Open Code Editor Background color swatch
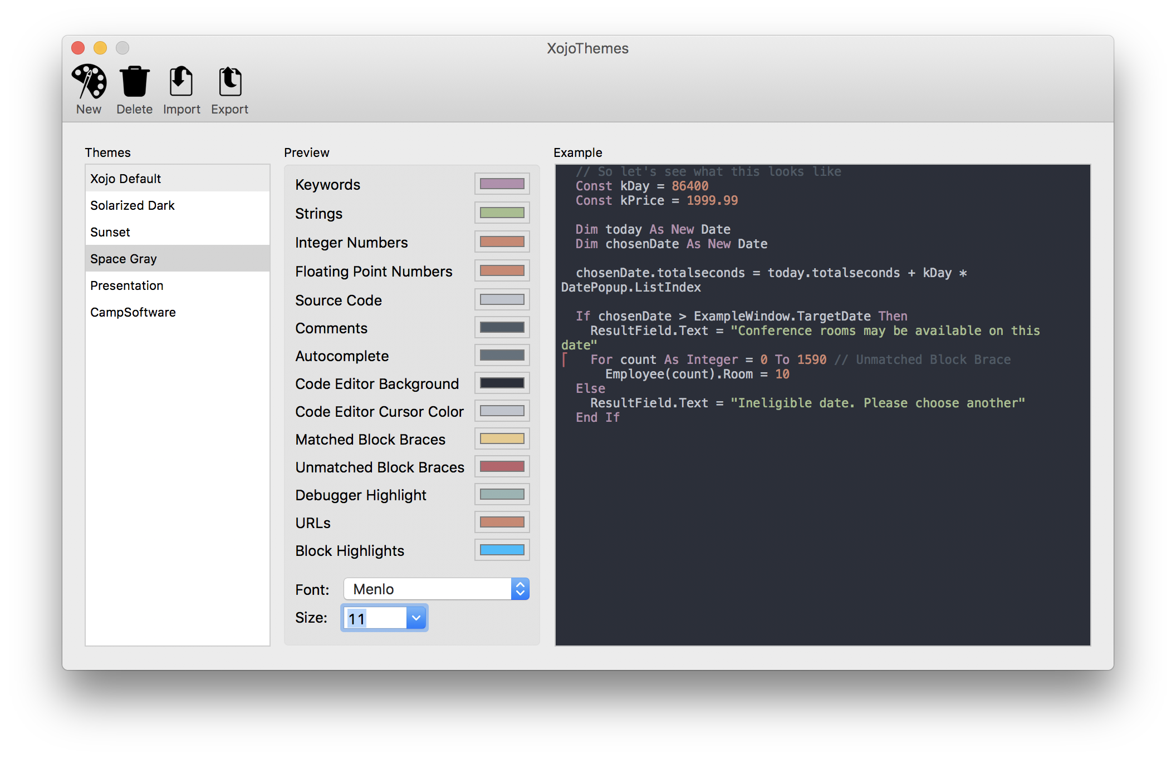This screenshot has width=1176, height=759. (x=502, y=383)
